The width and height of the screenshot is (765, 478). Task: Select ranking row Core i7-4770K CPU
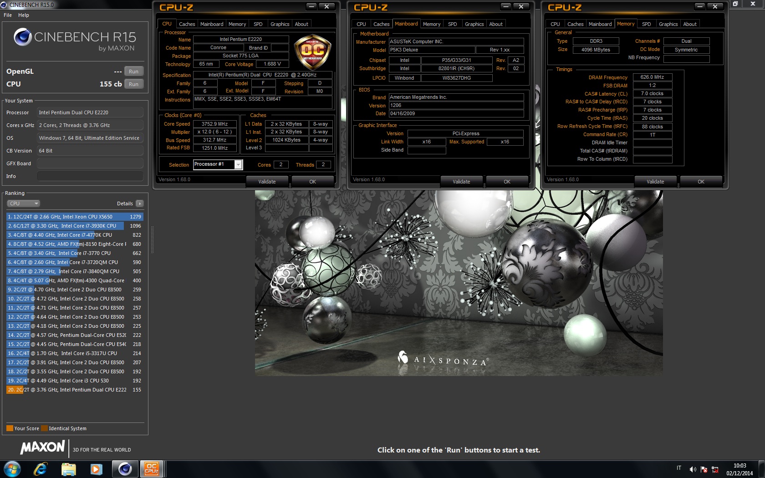(x=75, y=235)
